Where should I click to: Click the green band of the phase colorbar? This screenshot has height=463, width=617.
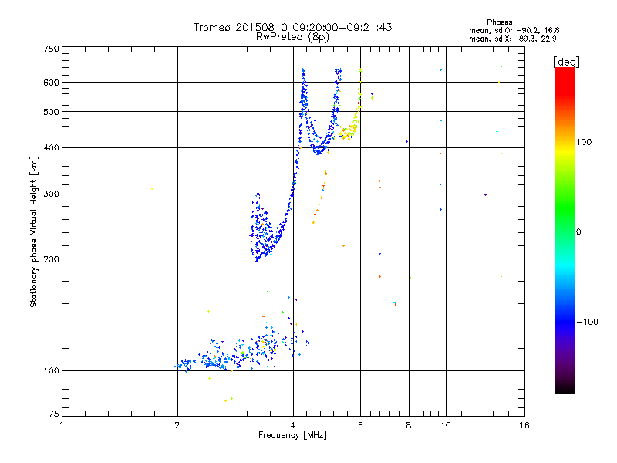[x=565, y=204]
